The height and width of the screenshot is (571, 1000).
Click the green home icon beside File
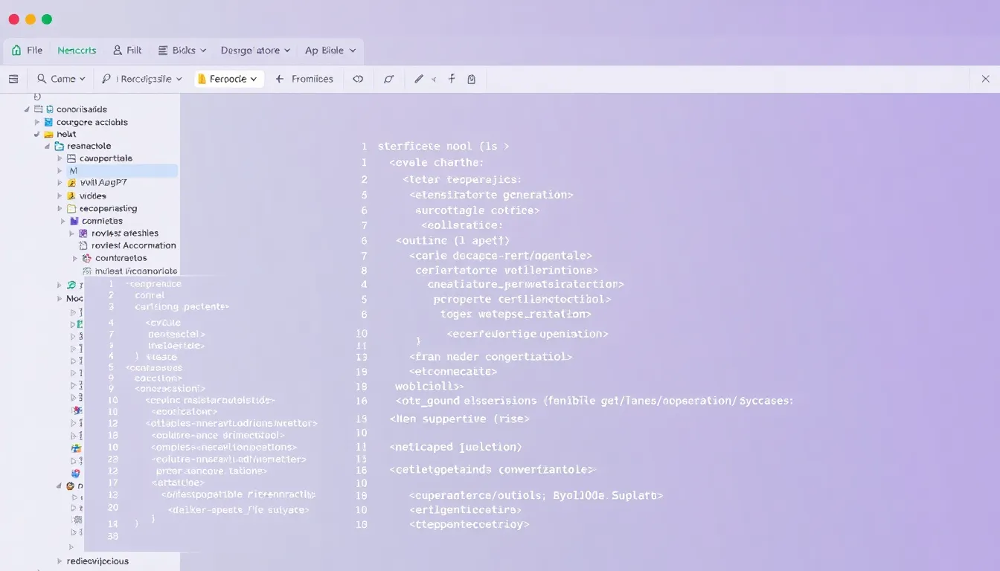(x=16, y=50)
